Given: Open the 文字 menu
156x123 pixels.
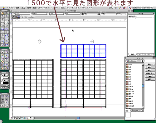Looking at the screenshot, I should pos(40,8).
